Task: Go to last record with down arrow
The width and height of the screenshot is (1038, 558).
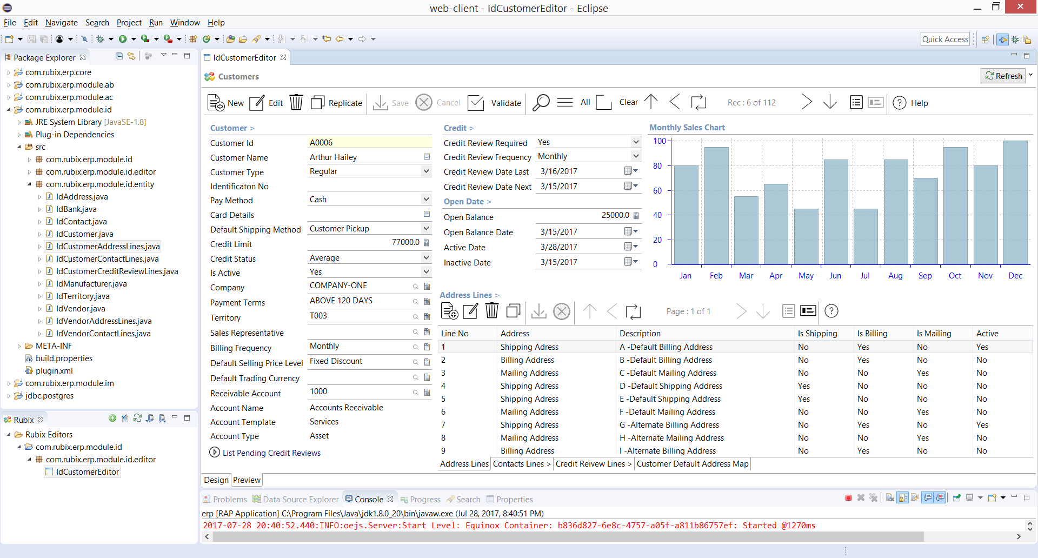Action: (830, 102)
